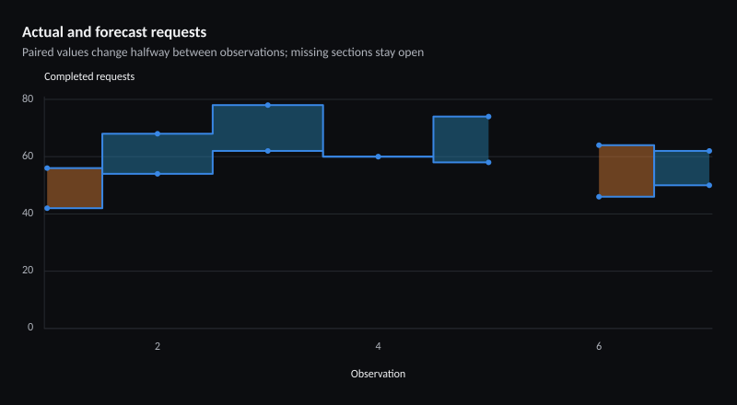Viewport: 737px width, 405px height.
Task: Select the lower data point at observation 6
Action: click(x=599, y=197)
